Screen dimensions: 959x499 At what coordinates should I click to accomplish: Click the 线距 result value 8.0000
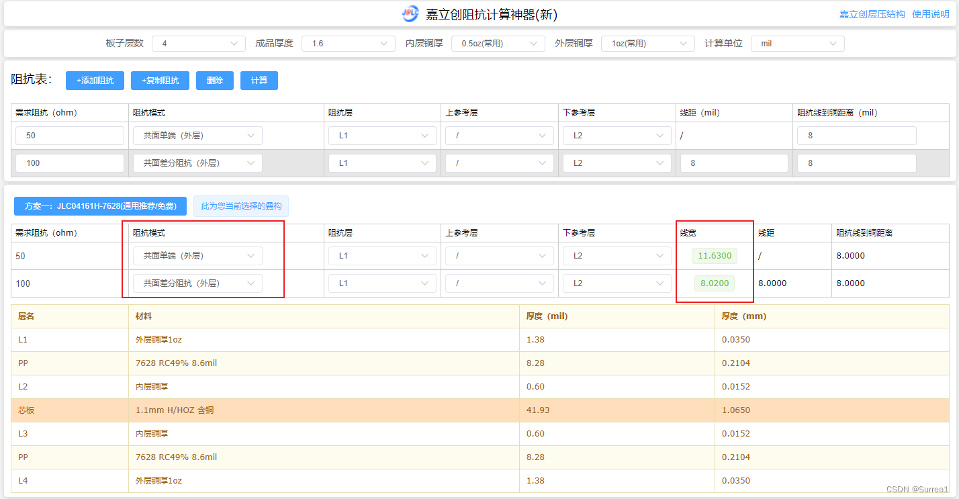pyautogui.click(x=772, y=283)
